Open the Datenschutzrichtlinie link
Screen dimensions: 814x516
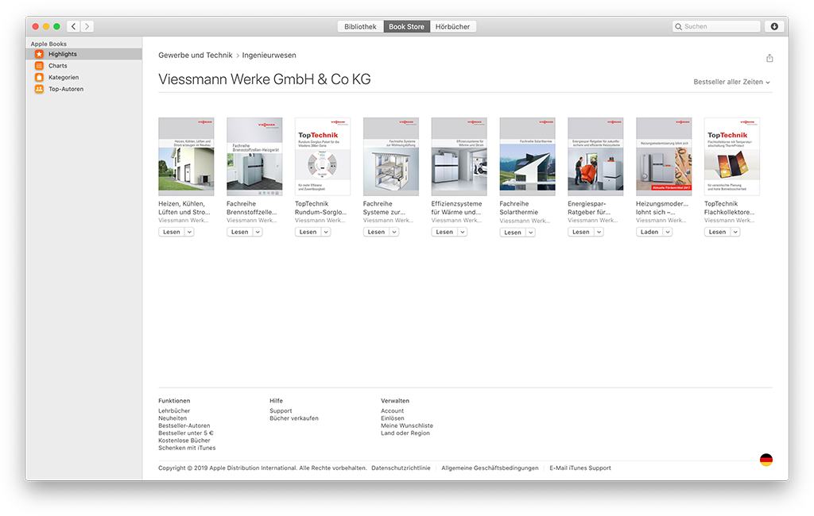(401, 468)
